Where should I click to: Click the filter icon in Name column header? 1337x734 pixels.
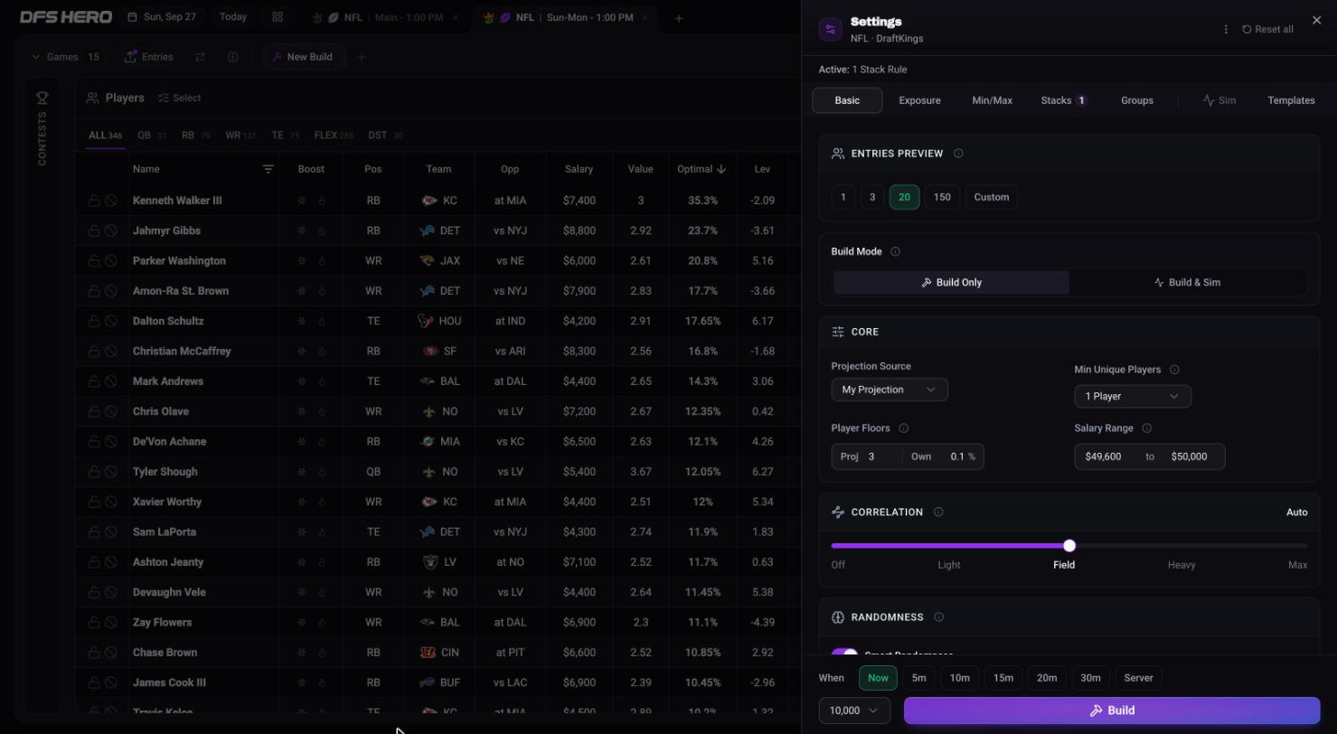click(x=268, y=169)
